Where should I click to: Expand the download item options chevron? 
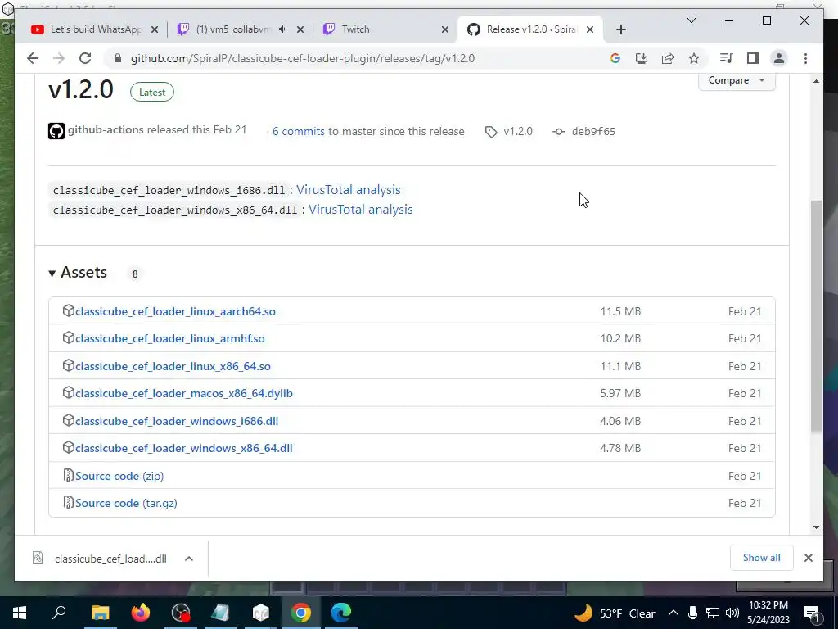189,559
